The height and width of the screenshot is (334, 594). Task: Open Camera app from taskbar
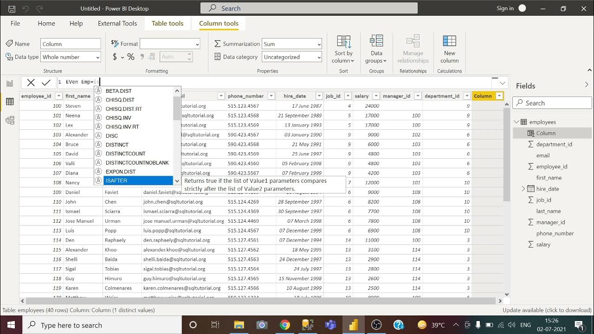tap(262, 325)
